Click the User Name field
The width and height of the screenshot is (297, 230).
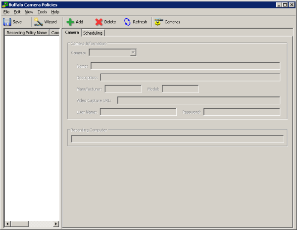[x=138, y=112]
